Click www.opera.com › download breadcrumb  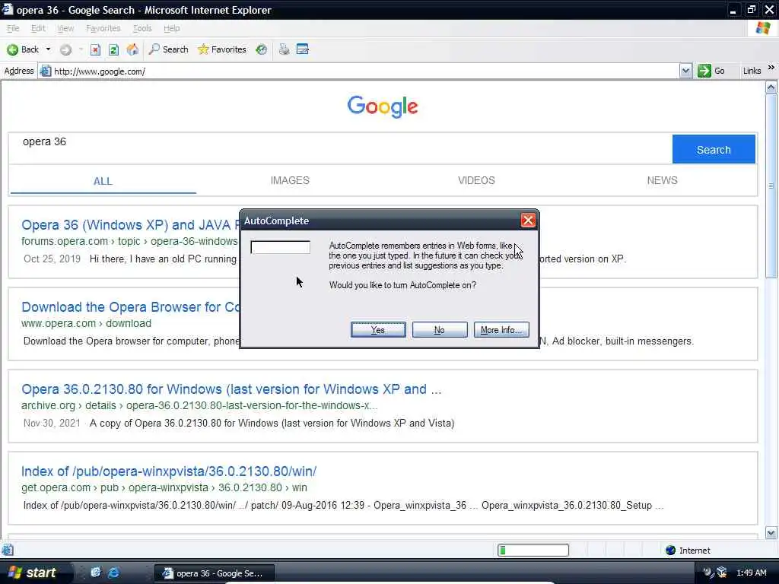pos(87,323)
